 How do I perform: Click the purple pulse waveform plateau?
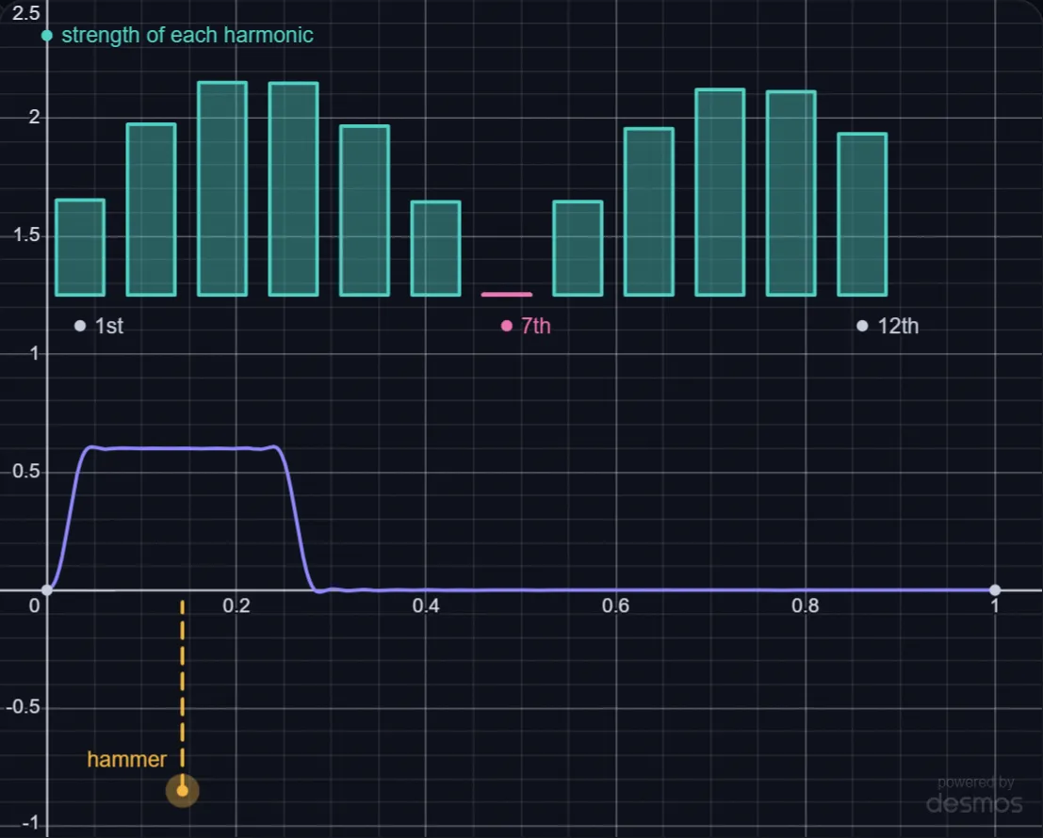click(x=183, y=448)
